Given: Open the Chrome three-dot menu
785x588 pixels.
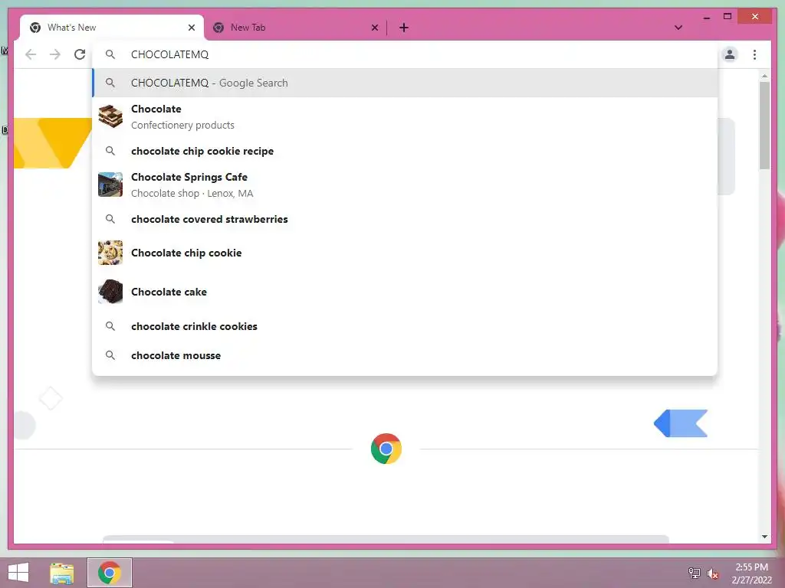Looking at the screenshot, I should 754,54.
